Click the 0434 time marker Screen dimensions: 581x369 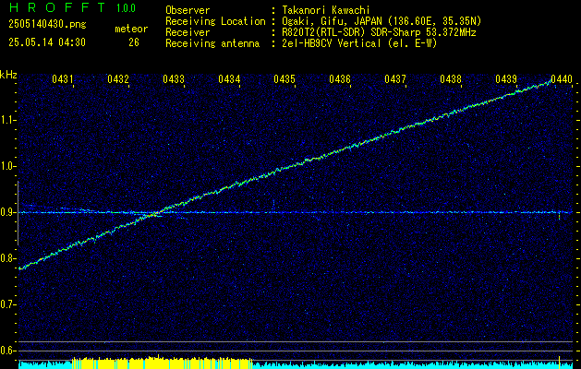click(229, 79)
